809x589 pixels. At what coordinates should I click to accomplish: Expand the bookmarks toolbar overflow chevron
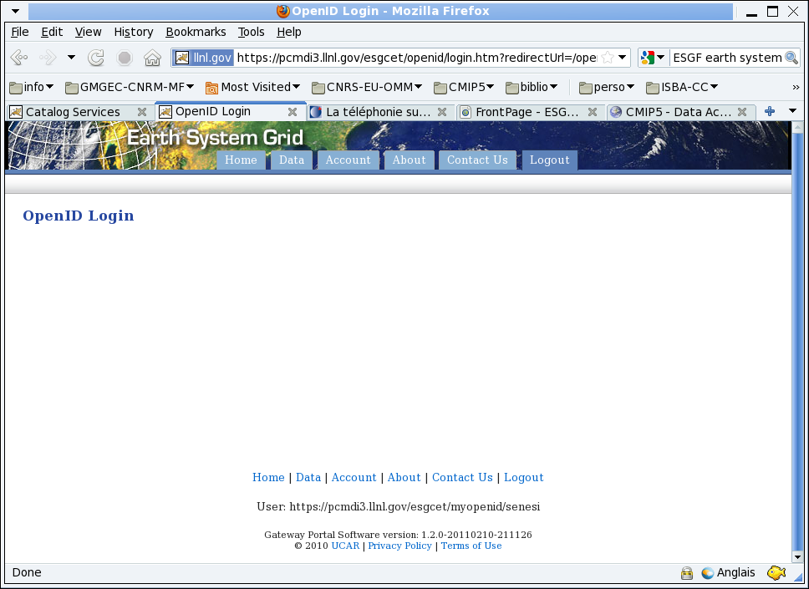coord(796,87)
